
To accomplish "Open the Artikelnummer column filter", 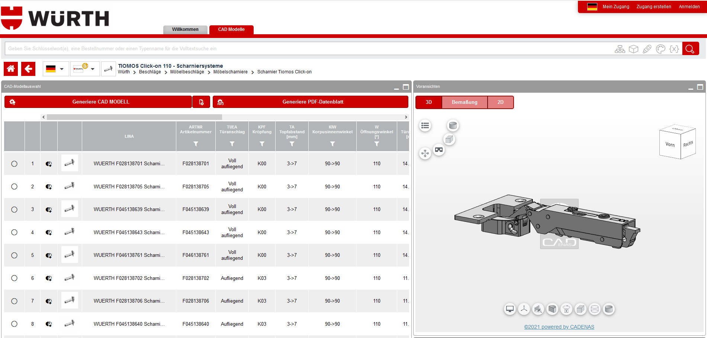I will [x=196, y=144].
